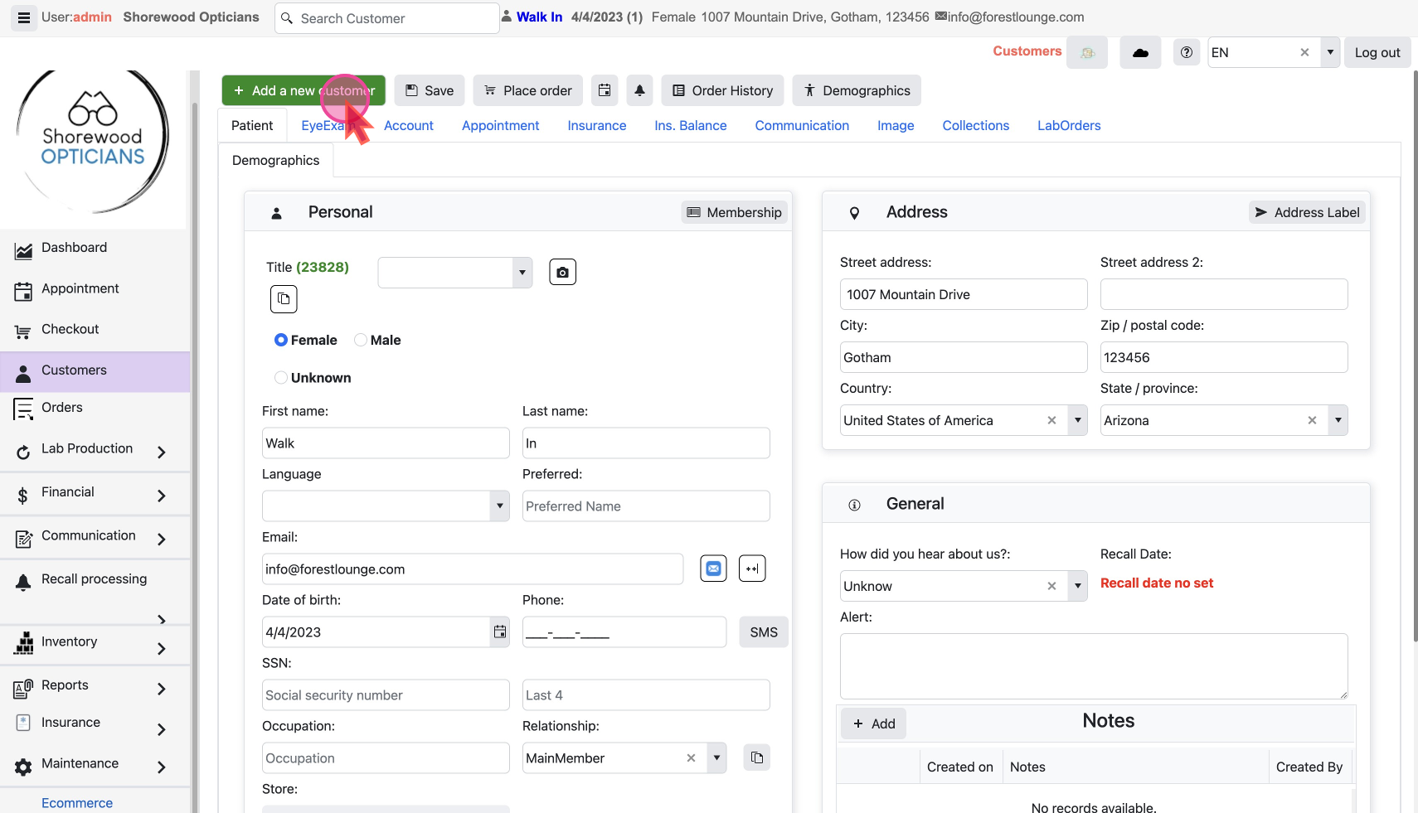Select the Unknown gender option
1418x813 pixels.
coord(281,378)
